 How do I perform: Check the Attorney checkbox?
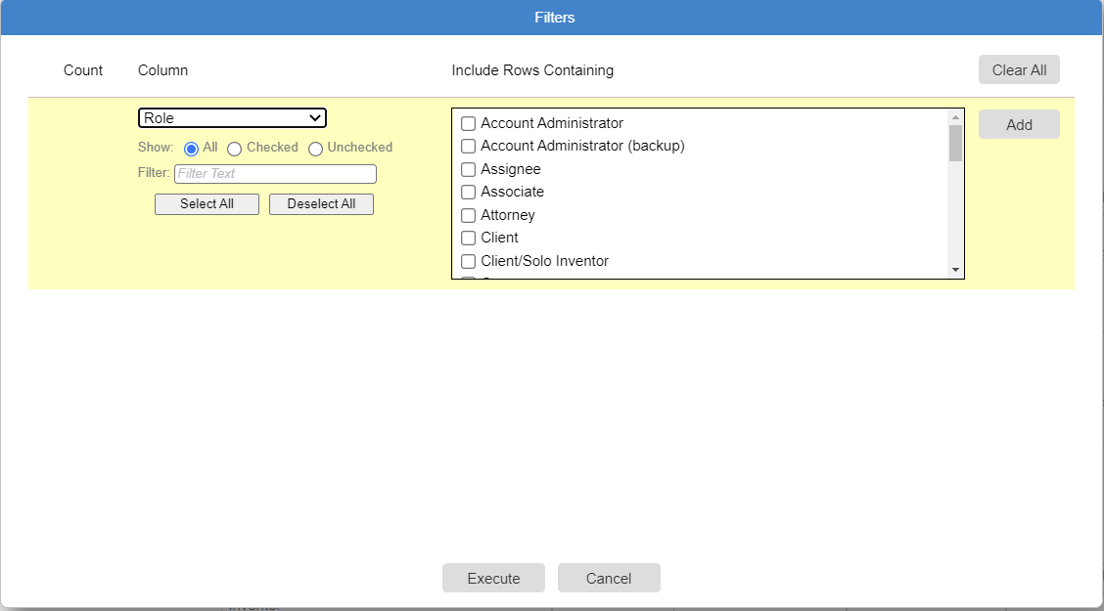(x=468, y=215)
